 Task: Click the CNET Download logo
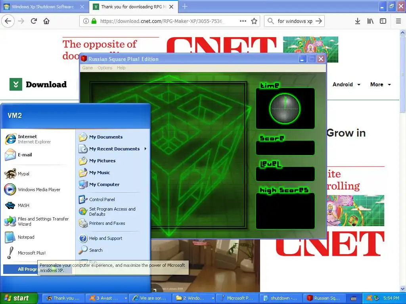[x=38, y=84]
